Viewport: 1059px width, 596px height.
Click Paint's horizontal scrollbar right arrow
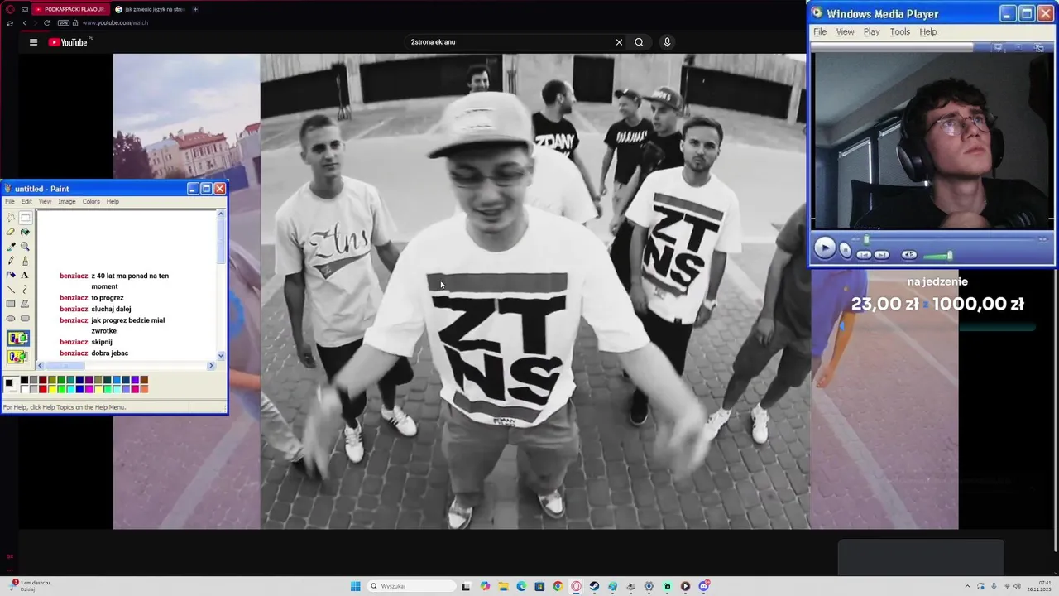[x=211, y=365]
